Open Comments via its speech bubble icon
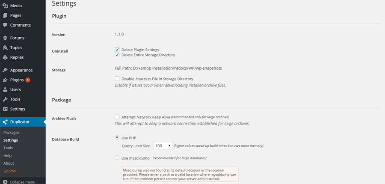The image size is (385, 184). (x=5, y=25)
